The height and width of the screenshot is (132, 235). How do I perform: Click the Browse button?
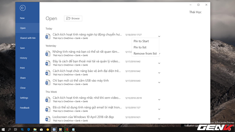pyautogui.click(x=73, y=18)
